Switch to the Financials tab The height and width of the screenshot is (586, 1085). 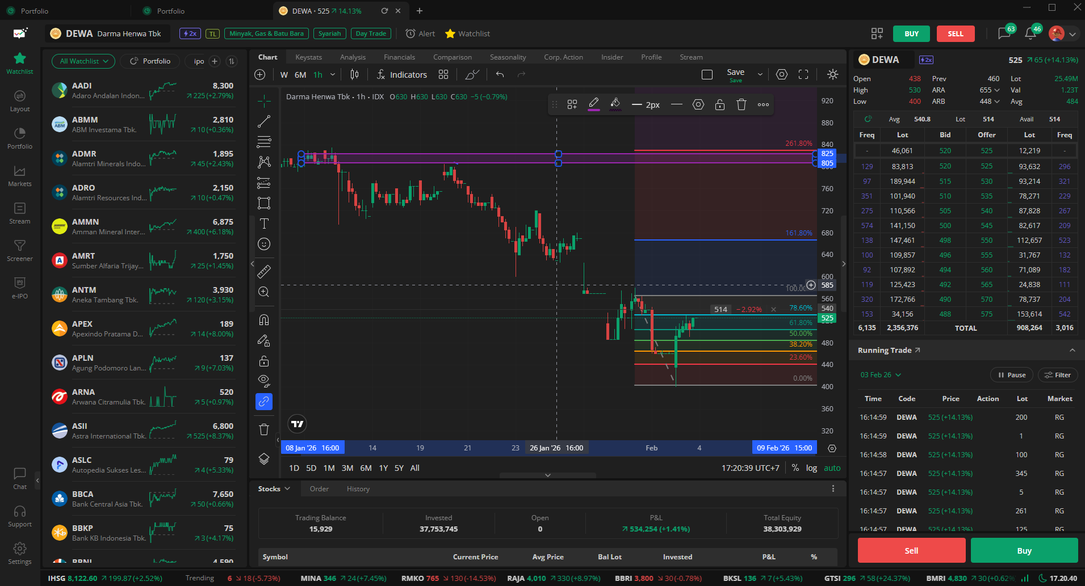(x=399, y=57)
